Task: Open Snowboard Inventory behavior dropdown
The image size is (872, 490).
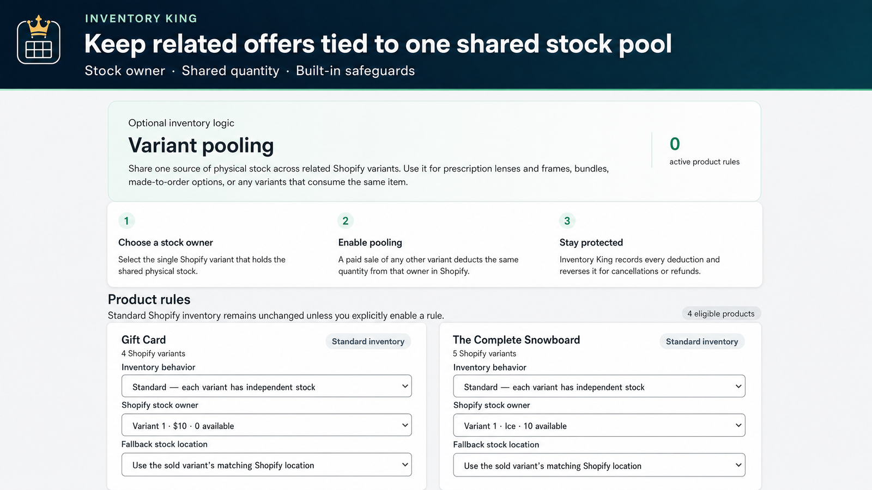Action: (x=599, y=387)
